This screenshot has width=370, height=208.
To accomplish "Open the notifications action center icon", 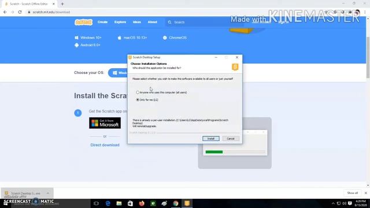I will tap(350, 203).
